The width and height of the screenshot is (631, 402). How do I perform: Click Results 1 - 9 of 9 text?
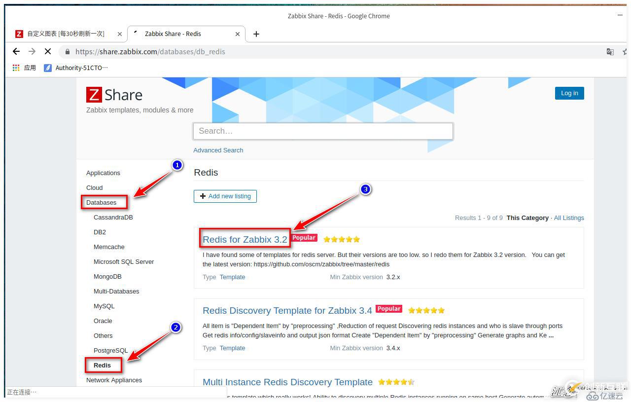[479, 218]
